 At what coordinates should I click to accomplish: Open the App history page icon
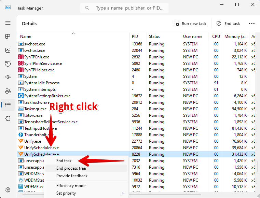pyautogui.click(x=8, y=64)
